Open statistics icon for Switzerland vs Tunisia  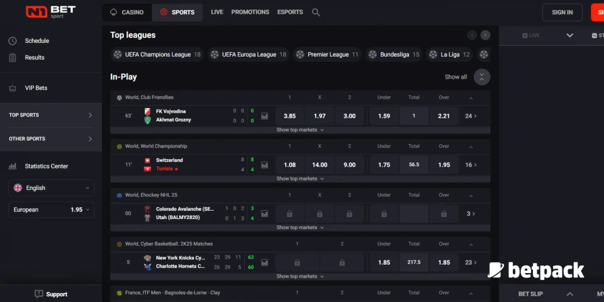[x=265, y=165]
